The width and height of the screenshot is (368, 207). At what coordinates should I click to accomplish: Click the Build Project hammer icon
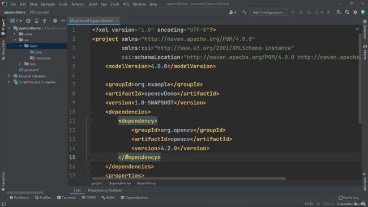[244, 12]
